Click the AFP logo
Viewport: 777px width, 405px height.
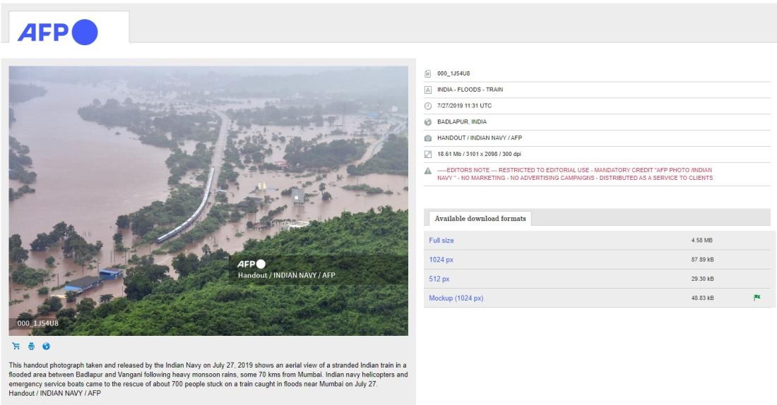click(x=57, y=32)
